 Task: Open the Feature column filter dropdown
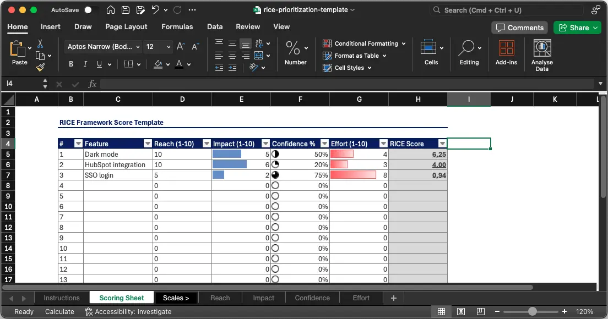click(x=148, y=144)
